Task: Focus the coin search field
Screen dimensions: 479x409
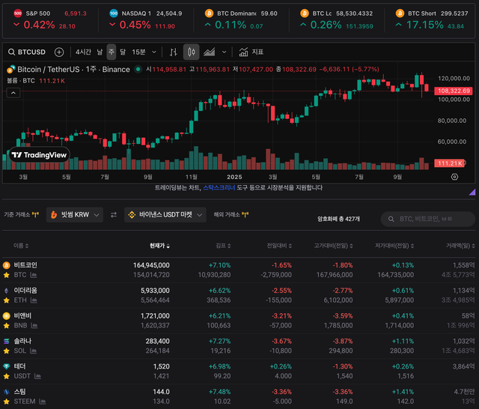Action: tap(427, 219)
